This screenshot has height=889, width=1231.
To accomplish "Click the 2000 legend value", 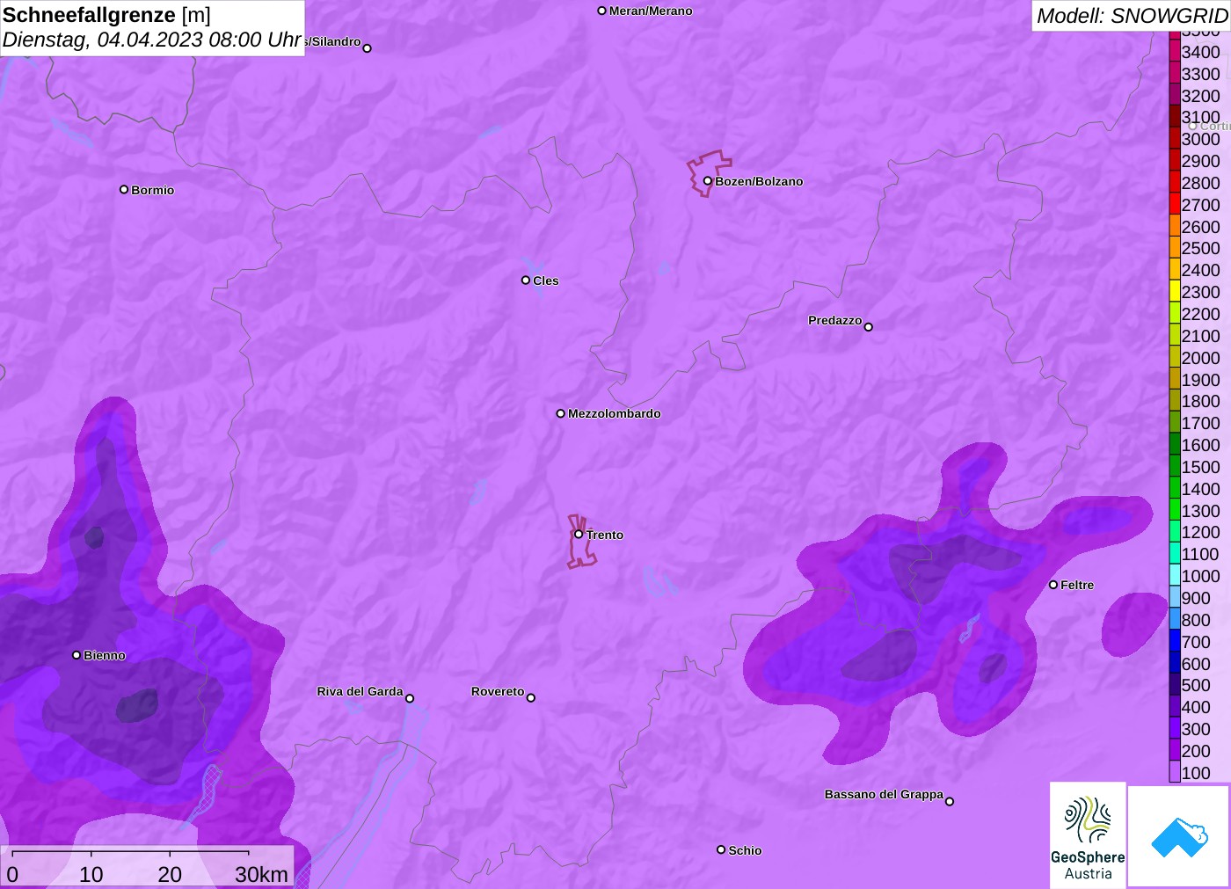I will (1200, 358).
